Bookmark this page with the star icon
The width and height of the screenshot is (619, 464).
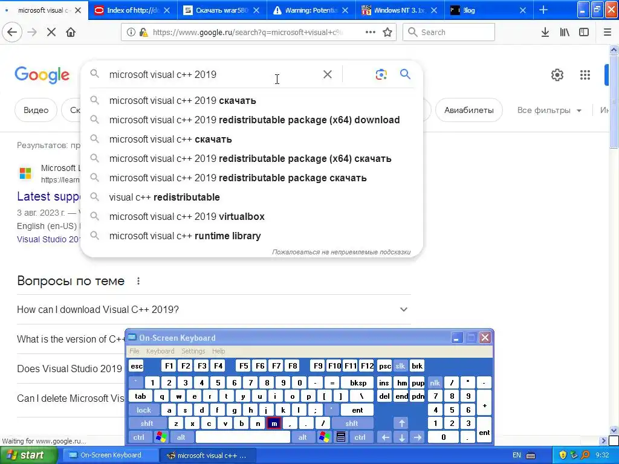(387, 32)
